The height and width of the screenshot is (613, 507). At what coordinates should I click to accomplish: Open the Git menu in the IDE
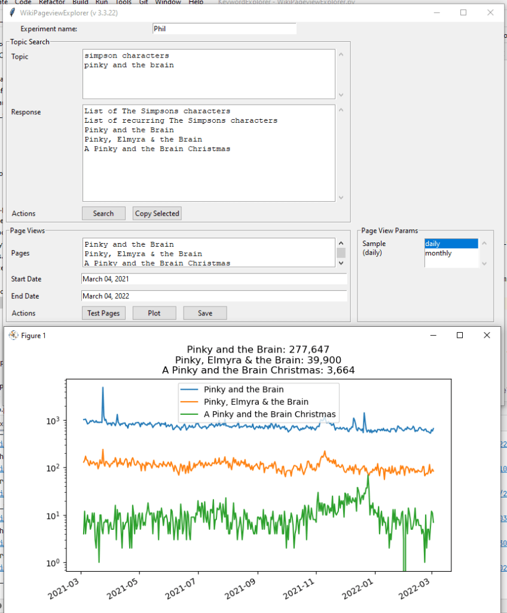[x=143, y=2]
